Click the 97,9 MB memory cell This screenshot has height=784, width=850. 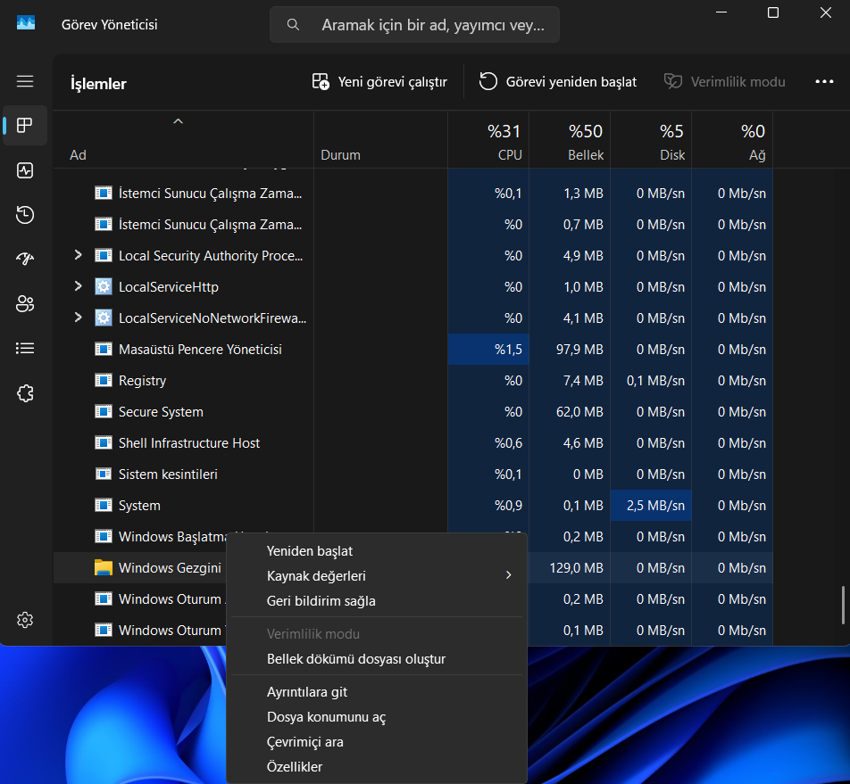coord(570,350)
